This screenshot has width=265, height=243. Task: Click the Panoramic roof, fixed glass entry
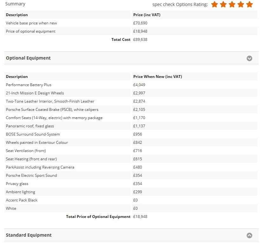point(30,126)
